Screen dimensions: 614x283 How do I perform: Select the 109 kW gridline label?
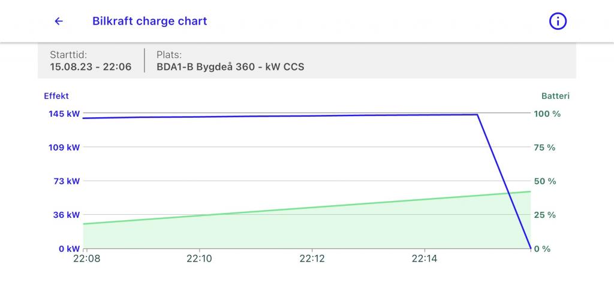(x=64, y=147)
